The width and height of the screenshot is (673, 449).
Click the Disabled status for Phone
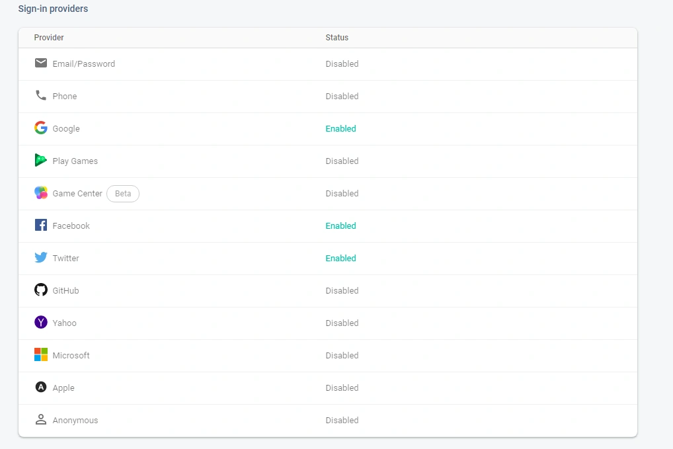pos(342,96)
